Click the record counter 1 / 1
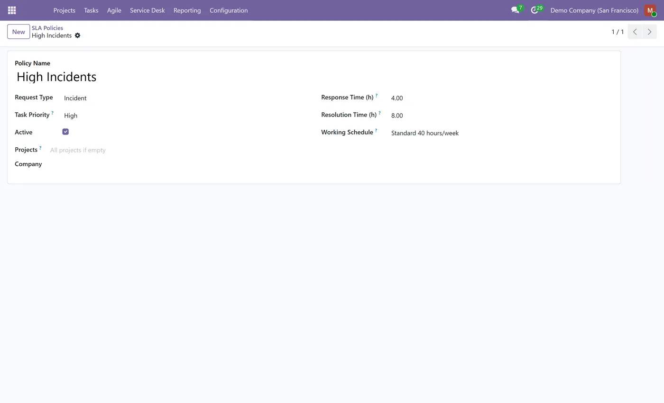The width and height of the screenshot is (664, 403). pyautogui.click(x=618, y=32)
